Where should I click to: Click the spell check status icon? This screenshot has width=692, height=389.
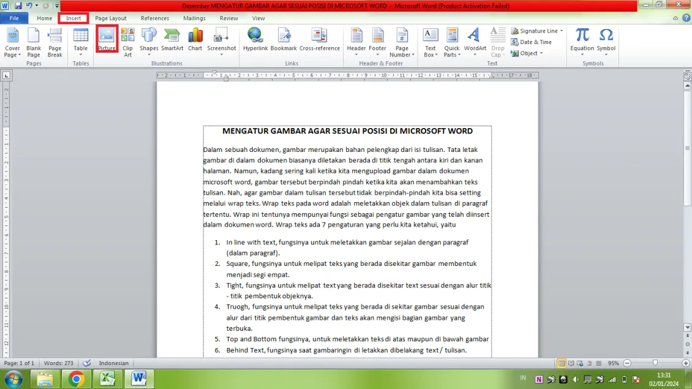pyautogui.click(x=87, y=363)
